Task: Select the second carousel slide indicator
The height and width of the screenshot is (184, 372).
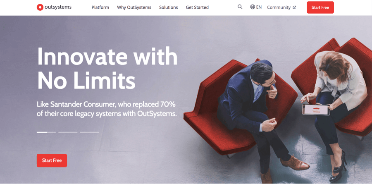Action: click(x=68, y=132)
